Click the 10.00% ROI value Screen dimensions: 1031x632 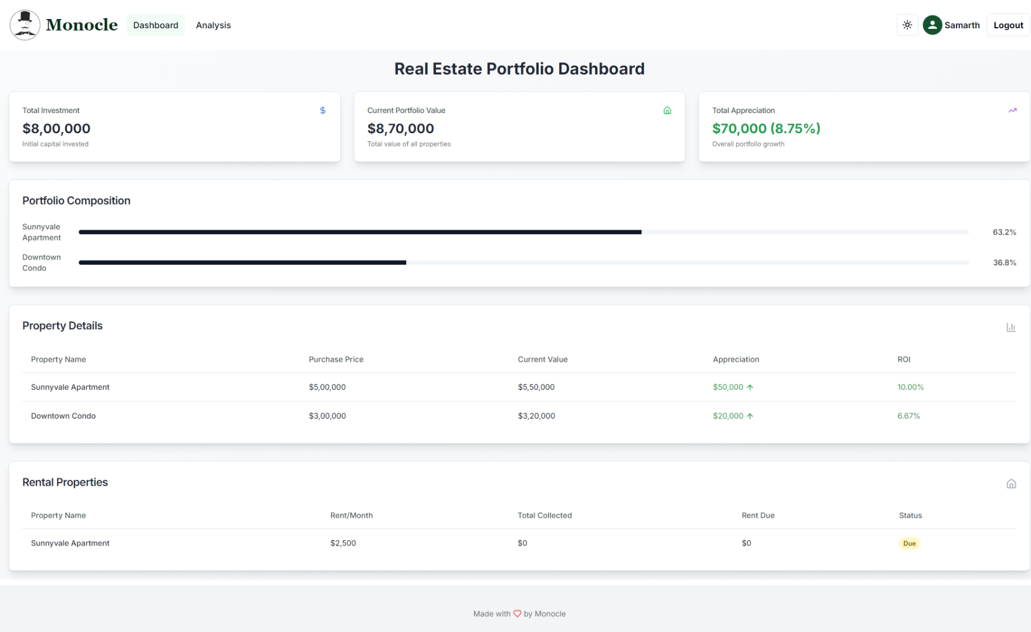coord(910,387)
